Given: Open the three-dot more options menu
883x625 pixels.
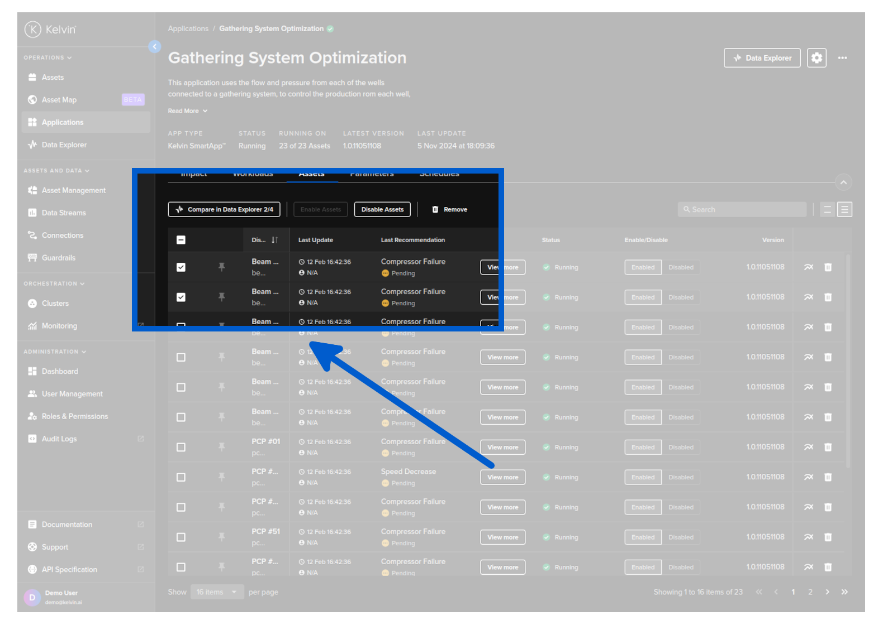Looking at the screenshot, I should coord(842,58).
